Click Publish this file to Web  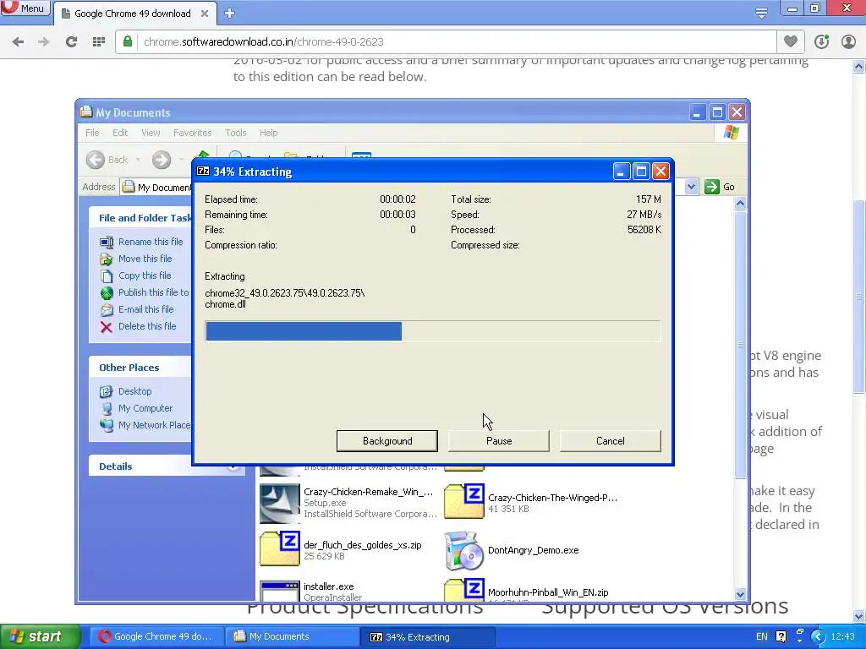153,292
